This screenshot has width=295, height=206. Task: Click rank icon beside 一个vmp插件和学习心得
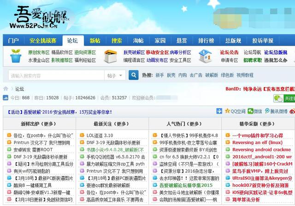point(228,135)
